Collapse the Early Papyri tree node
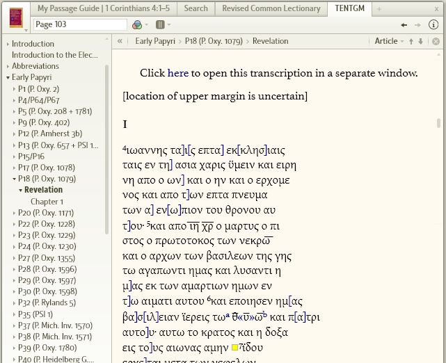The image size is (446, 363). click(8, 78)
